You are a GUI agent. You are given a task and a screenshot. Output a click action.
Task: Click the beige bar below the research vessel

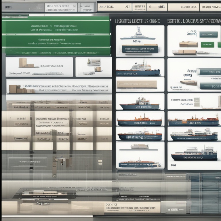(x=137, y=84)
